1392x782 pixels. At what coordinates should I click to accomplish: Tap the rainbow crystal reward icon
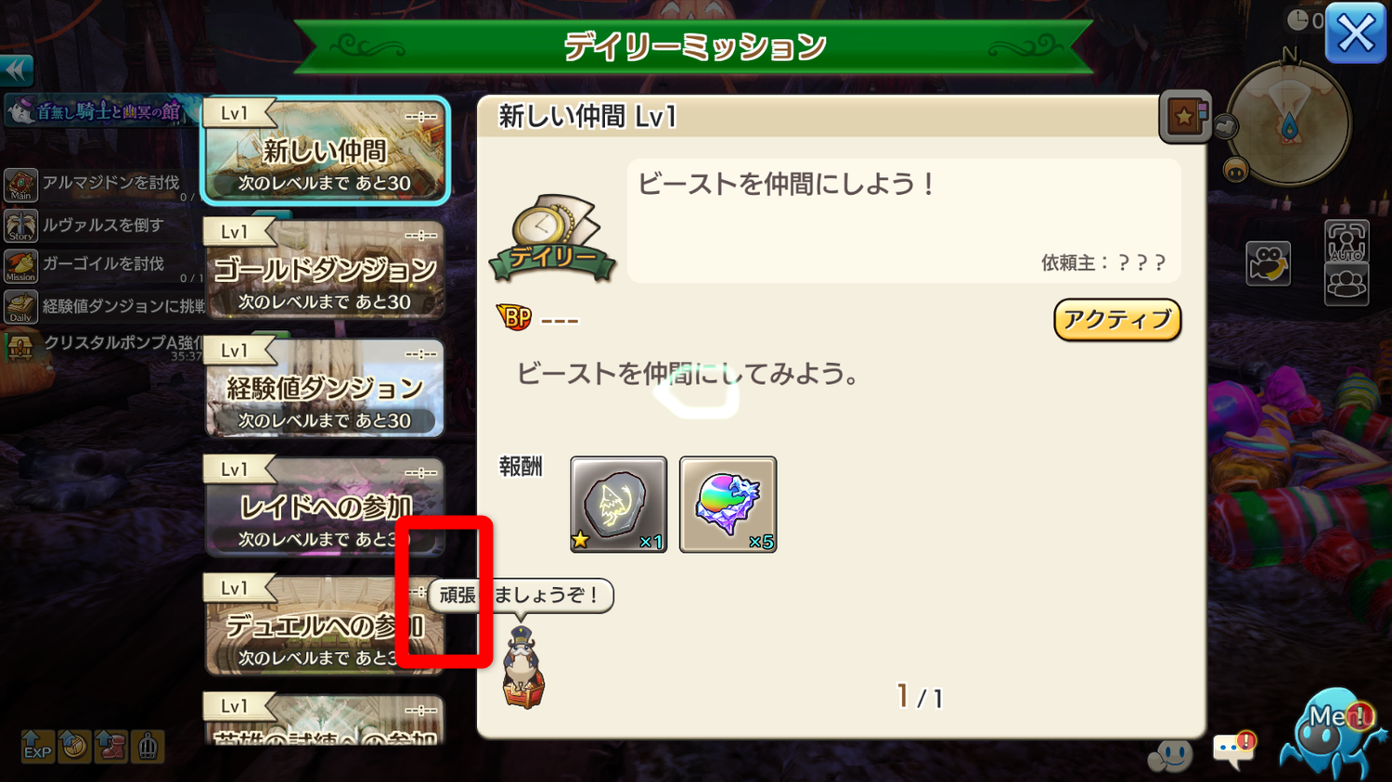(x=728, y=505)
